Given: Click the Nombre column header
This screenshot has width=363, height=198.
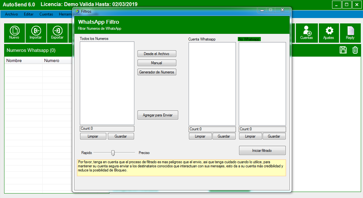Looking at the screenshot, I should click(23, 61).
